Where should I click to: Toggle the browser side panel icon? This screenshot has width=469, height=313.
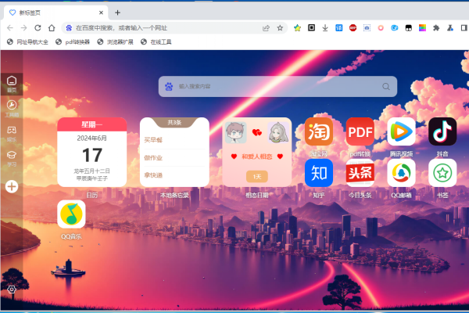click(x=464, y=28)
